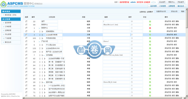Click the status icon for row 62
Image resolution: width=188 pixels, height=99 pixels.
tap(150, 58)
